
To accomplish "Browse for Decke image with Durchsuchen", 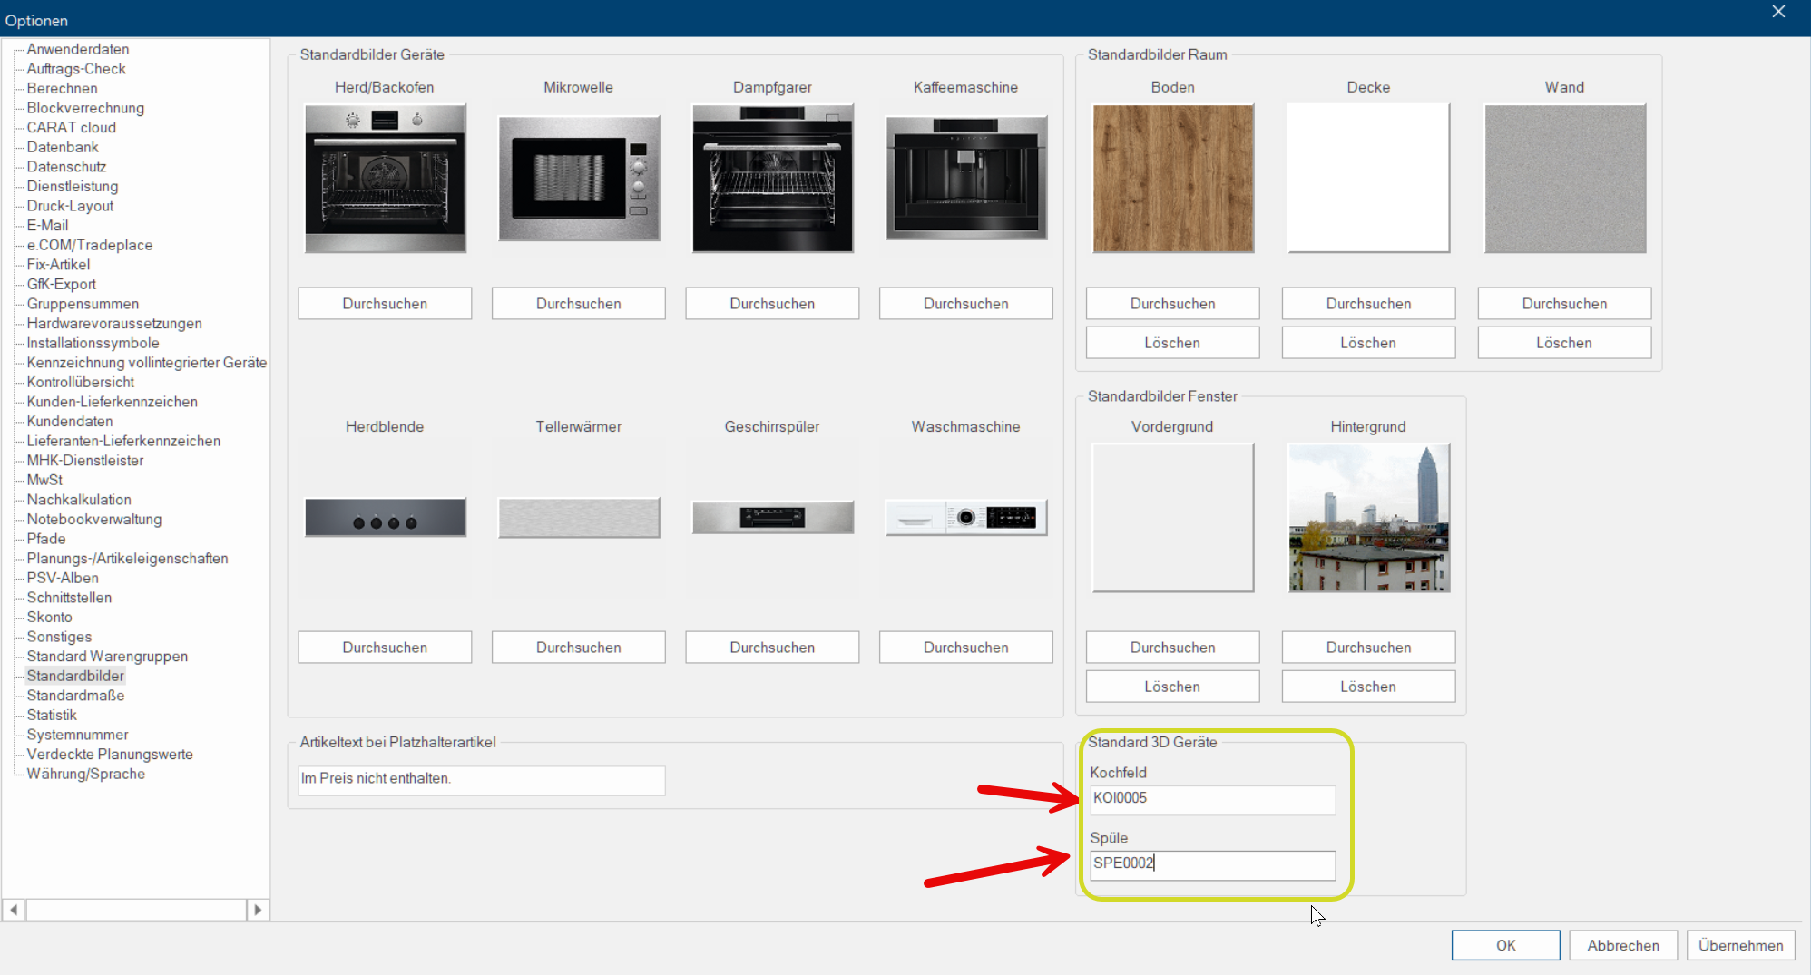I will (1368, 304).
